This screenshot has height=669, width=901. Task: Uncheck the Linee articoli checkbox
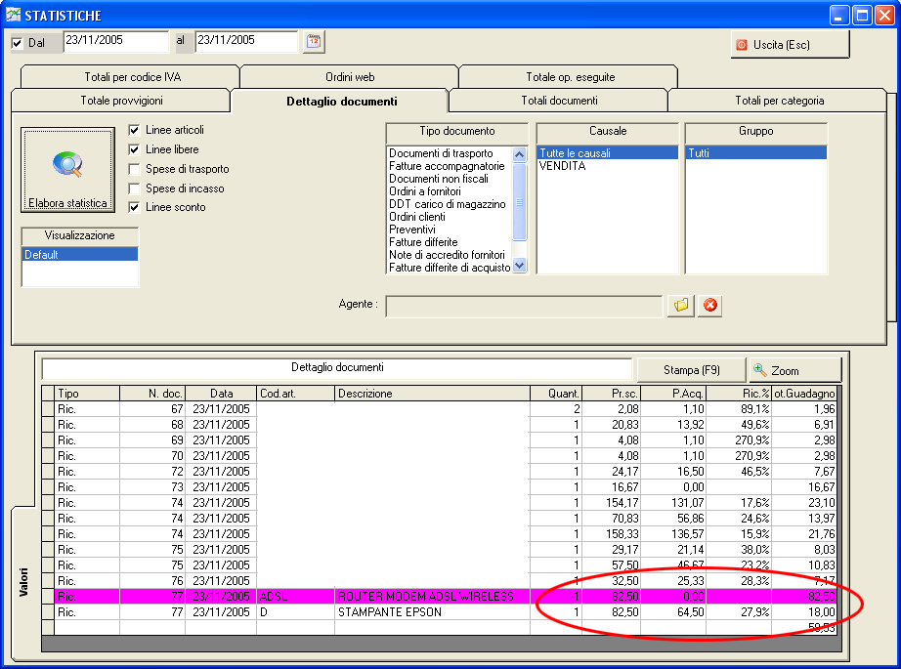[135, 130]
